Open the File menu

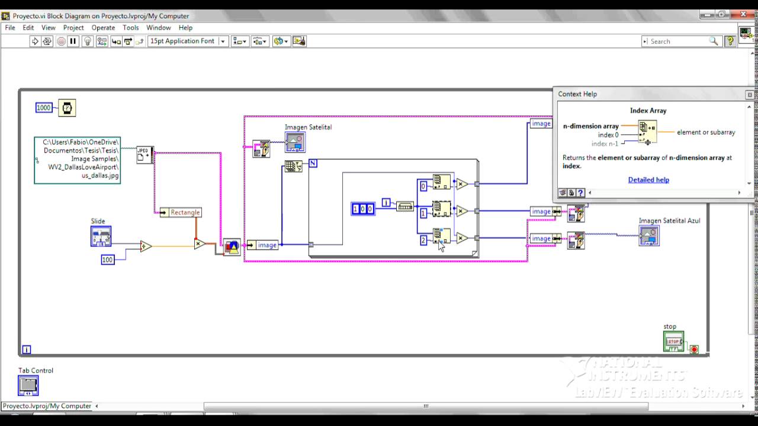10,27
